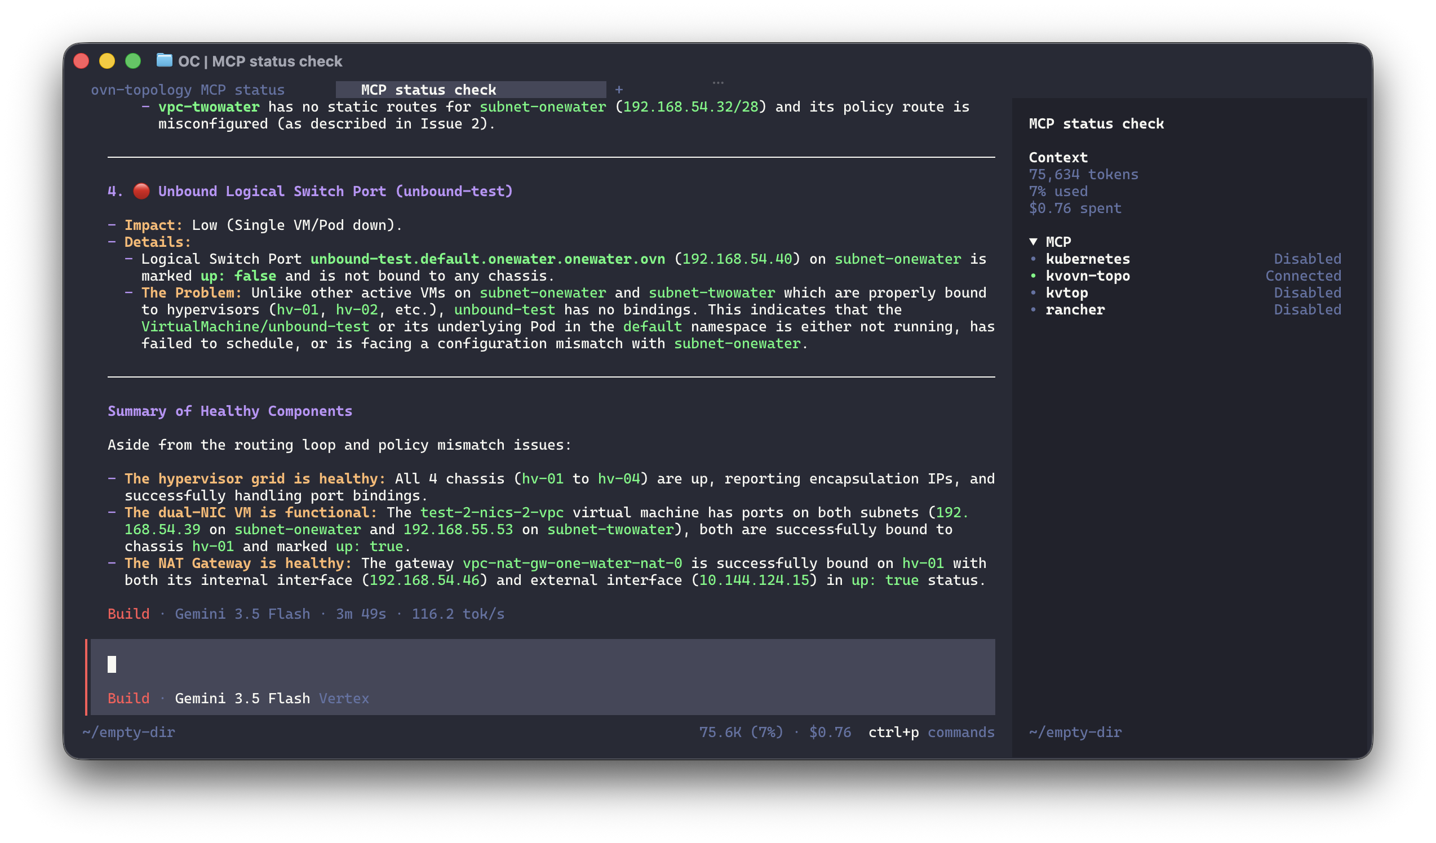Click the 3m 49s duration in Build line
Image resolution: width=1436 pixels, height=843 pixels.
[x=361, y=614]
